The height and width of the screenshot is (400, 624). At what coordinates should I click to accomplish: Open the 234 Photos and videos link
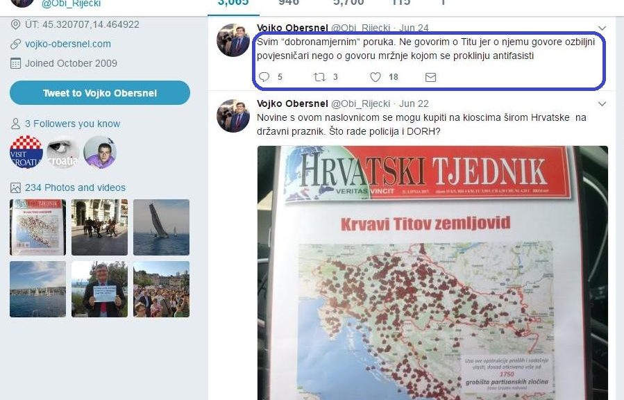(x=75, y=187)
